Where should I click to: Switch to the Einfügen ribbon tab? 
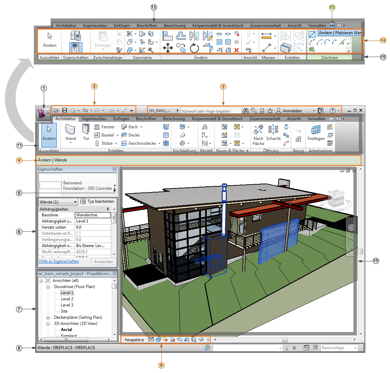[x=121, y=118]
